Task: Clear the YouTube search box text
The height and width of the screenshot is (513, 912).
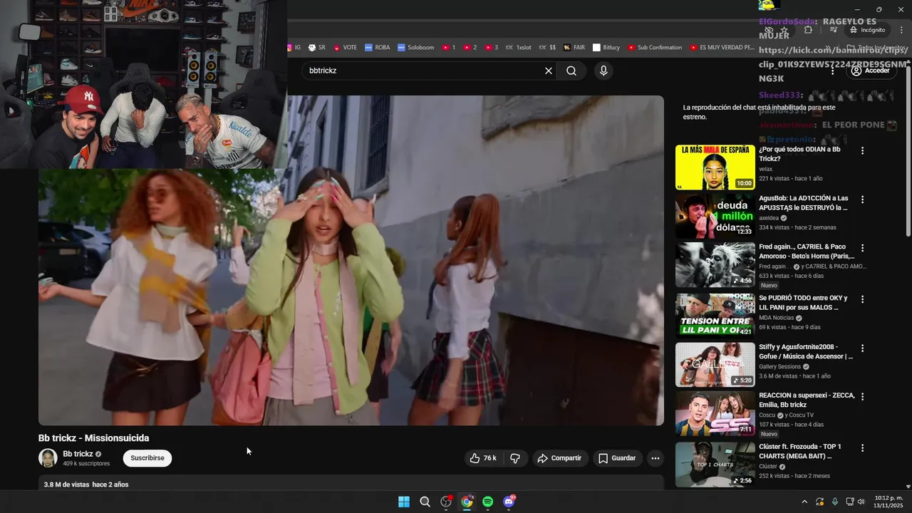Action: point(549,71)
